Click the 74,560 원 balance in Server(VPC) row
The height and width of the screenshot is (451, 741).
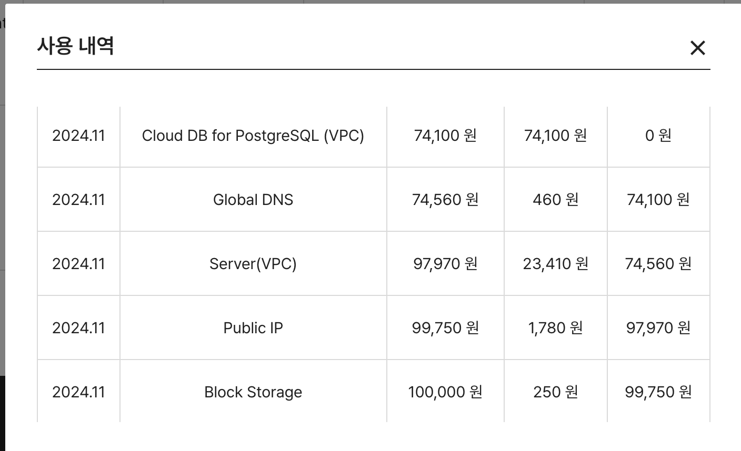pyautogui.click(x=658, y=263)
